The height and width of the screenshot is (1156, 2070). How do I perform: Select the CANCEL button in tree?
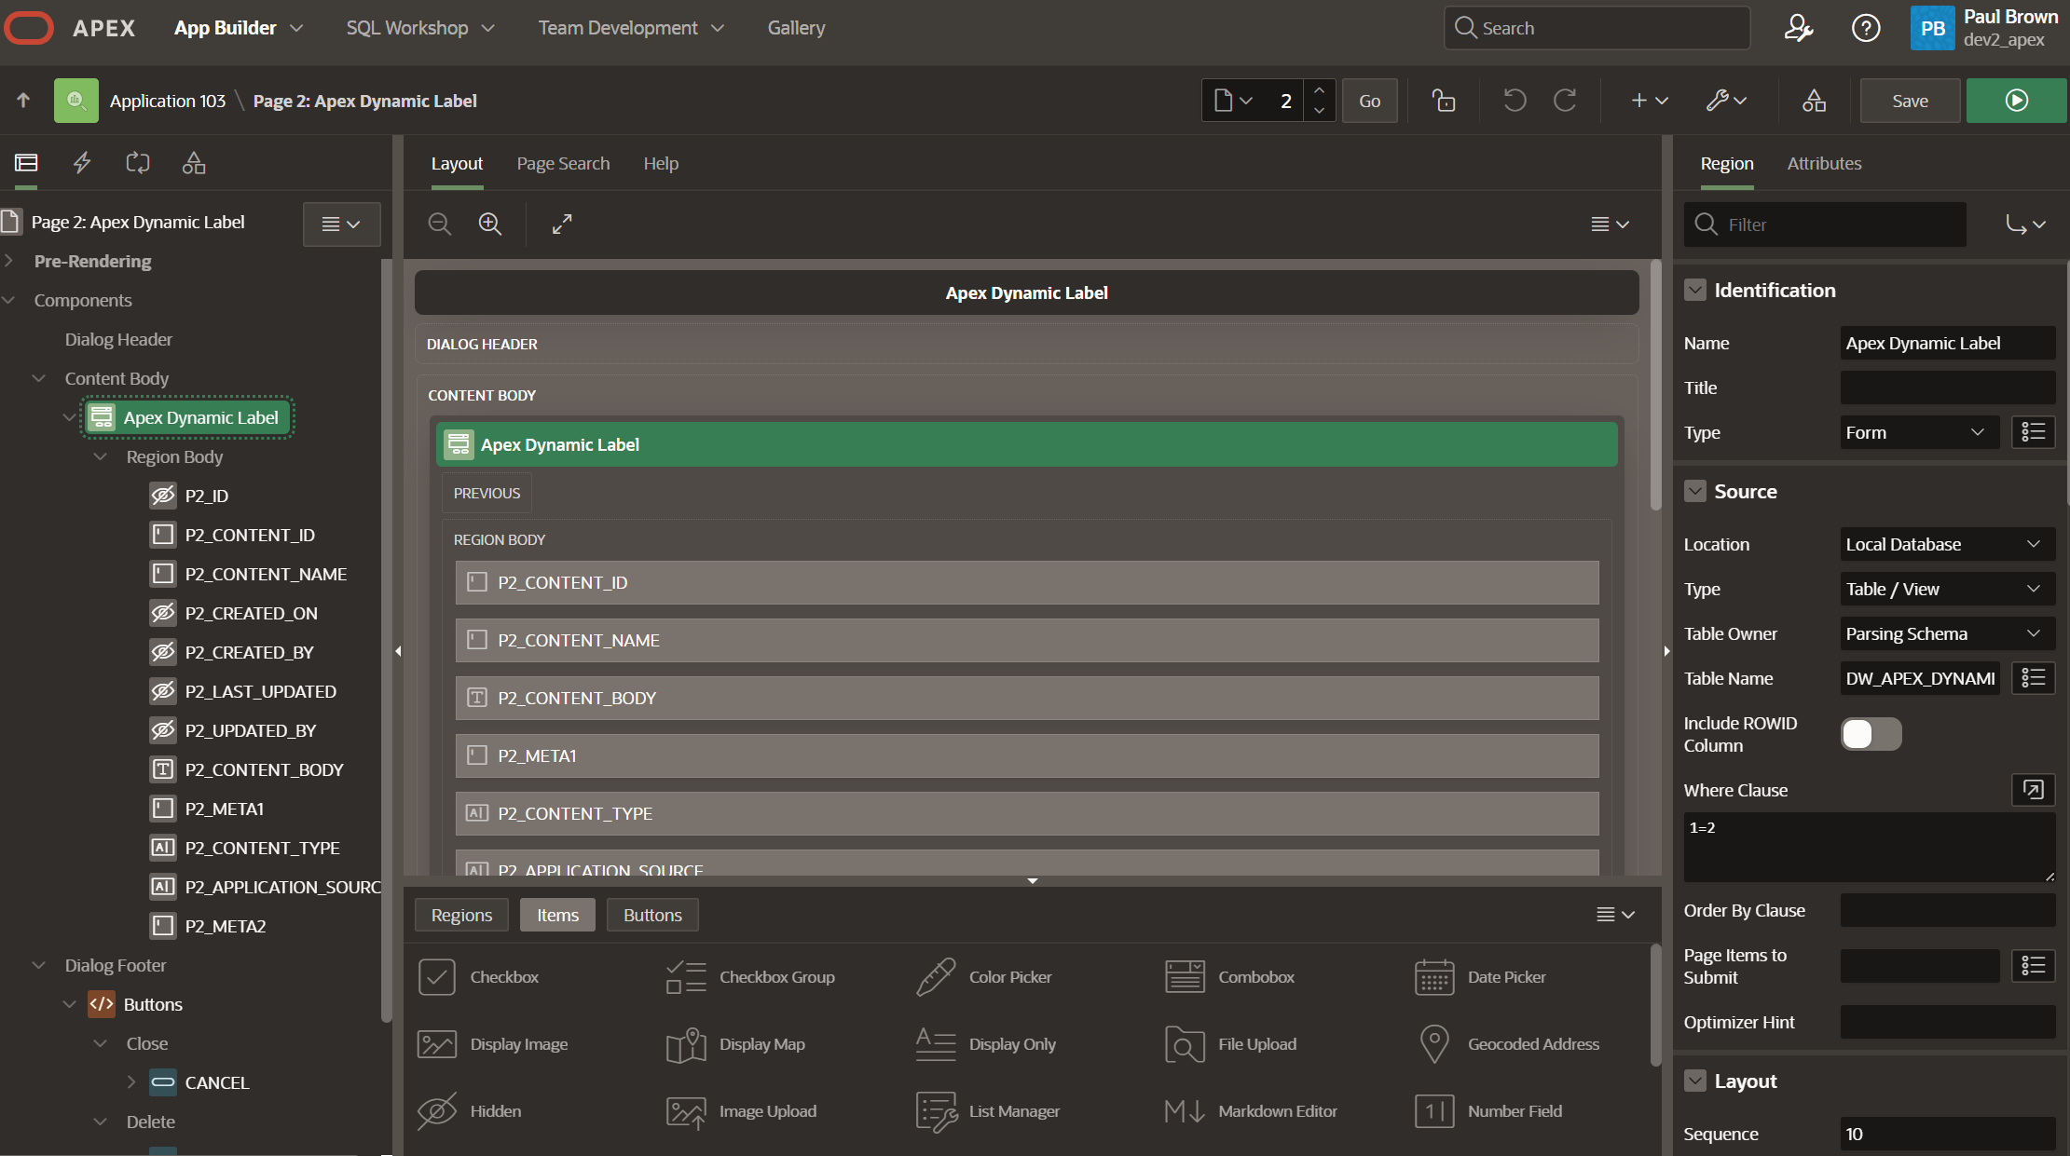click(200, 1082)
